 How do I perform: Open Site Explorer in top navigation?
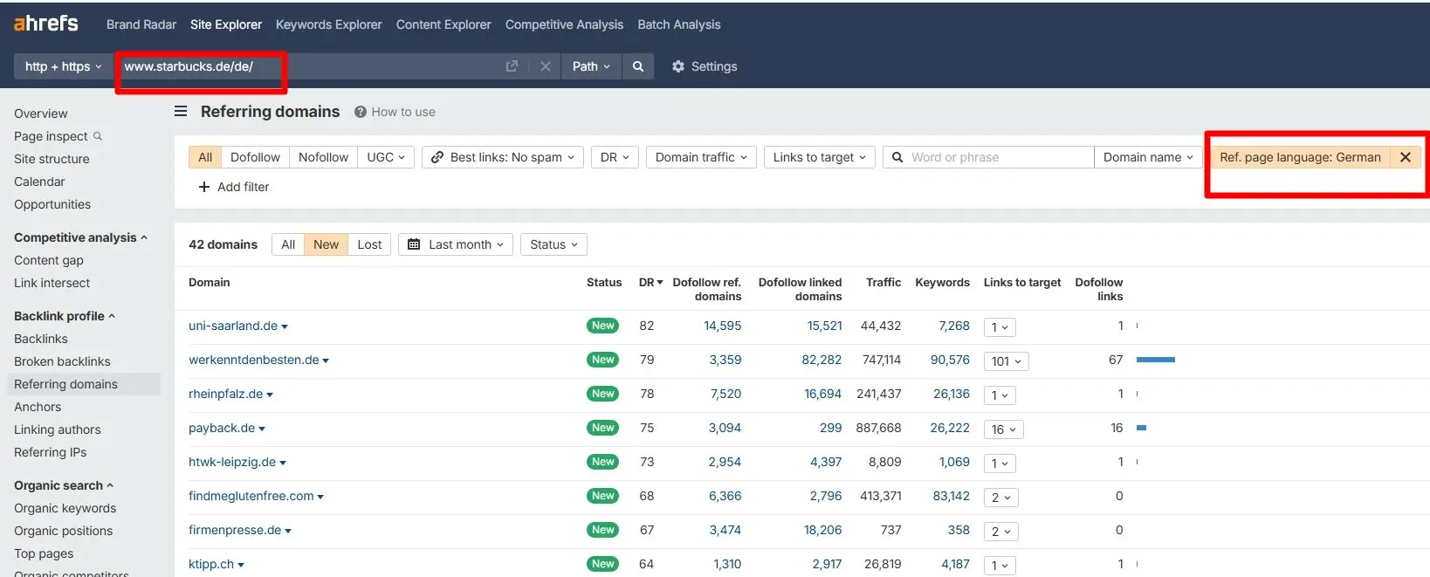coord(226,24)
